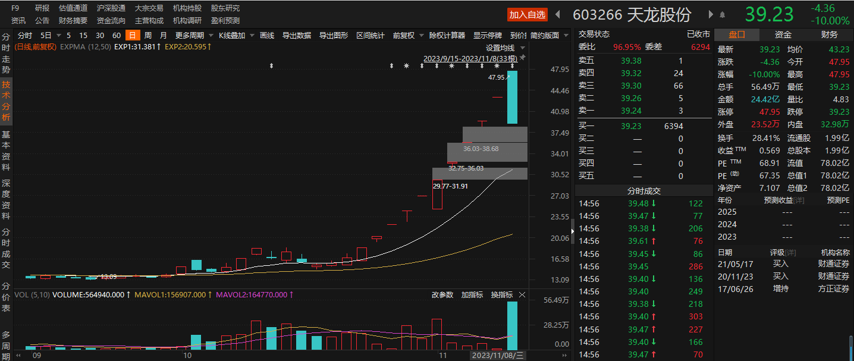854x361 pixels.
Task: Go to next stock with right arrow
Action: [711, 14]
